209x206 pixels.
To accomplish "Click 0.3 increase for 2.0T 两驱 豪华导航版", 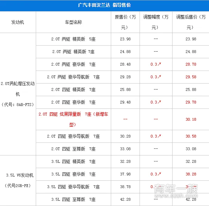I will coord(156,77).
